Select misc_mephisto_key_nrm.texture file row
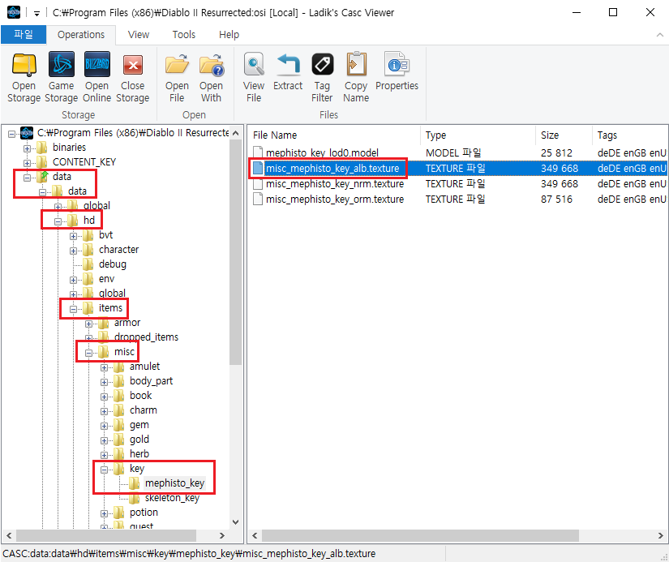 (x=458, y=184)
